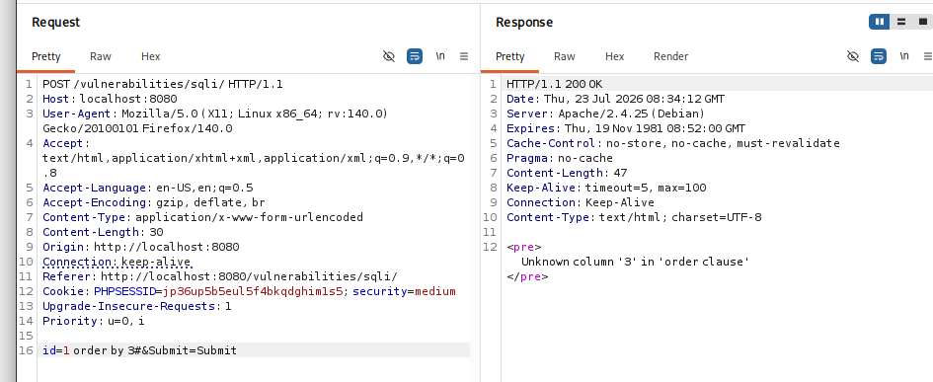Click the closing </pre> tag in response

click(527, 276)
